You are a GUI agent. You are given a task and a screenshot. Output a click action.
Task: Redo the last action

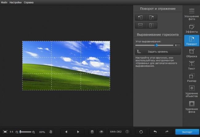tap(167, 132)
